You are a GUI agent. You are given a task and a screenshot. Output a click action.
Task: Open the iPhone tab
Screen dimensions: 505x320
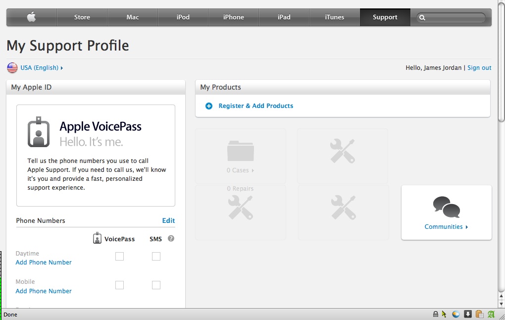click(234, 17)
